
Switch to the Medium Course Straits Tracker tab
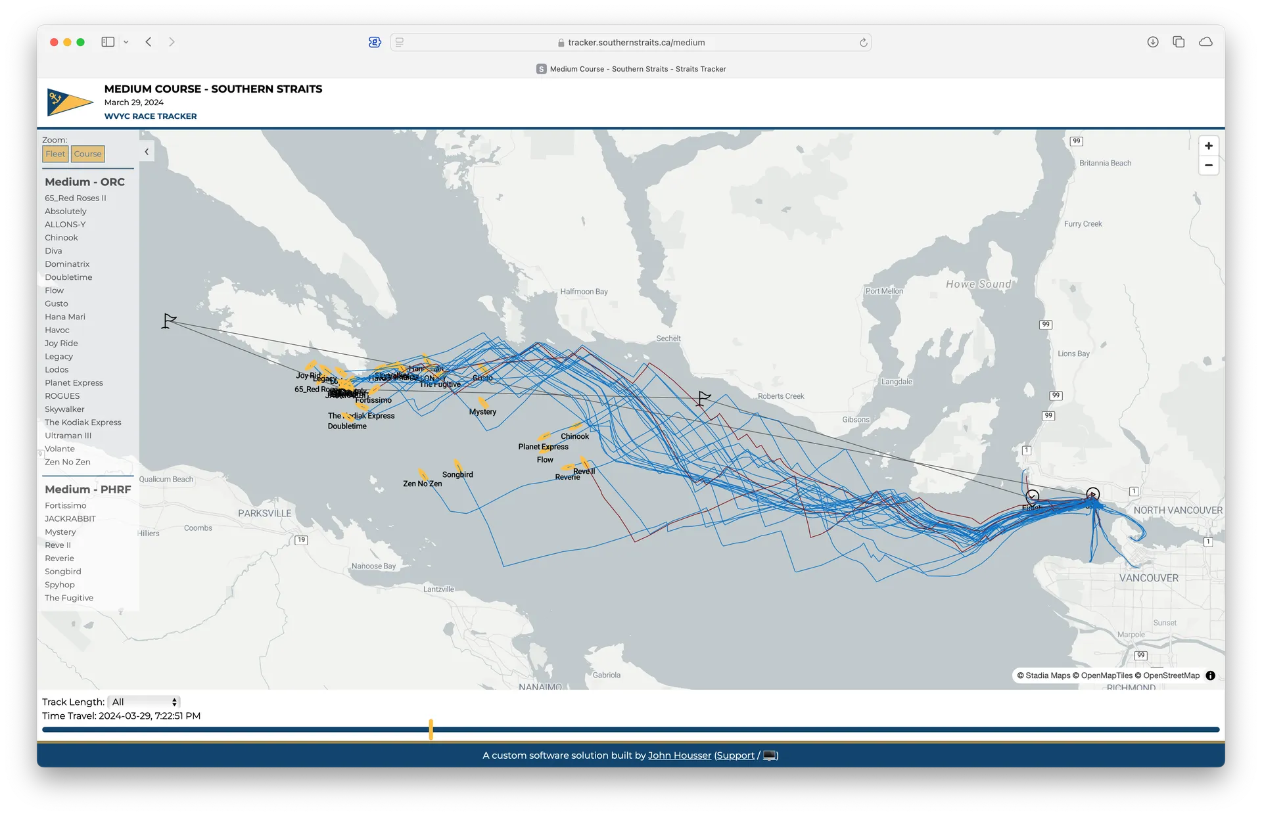click(631, 68)
